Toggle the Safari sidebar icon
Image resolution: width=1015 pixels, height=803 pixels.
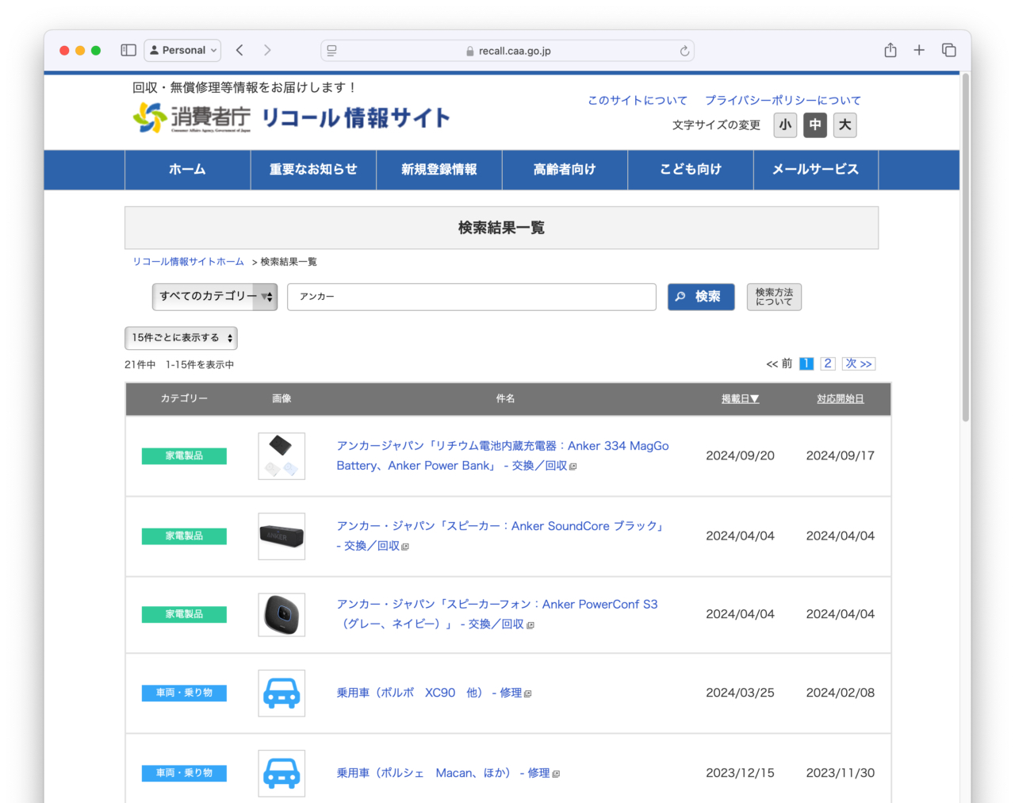point(128,50)
